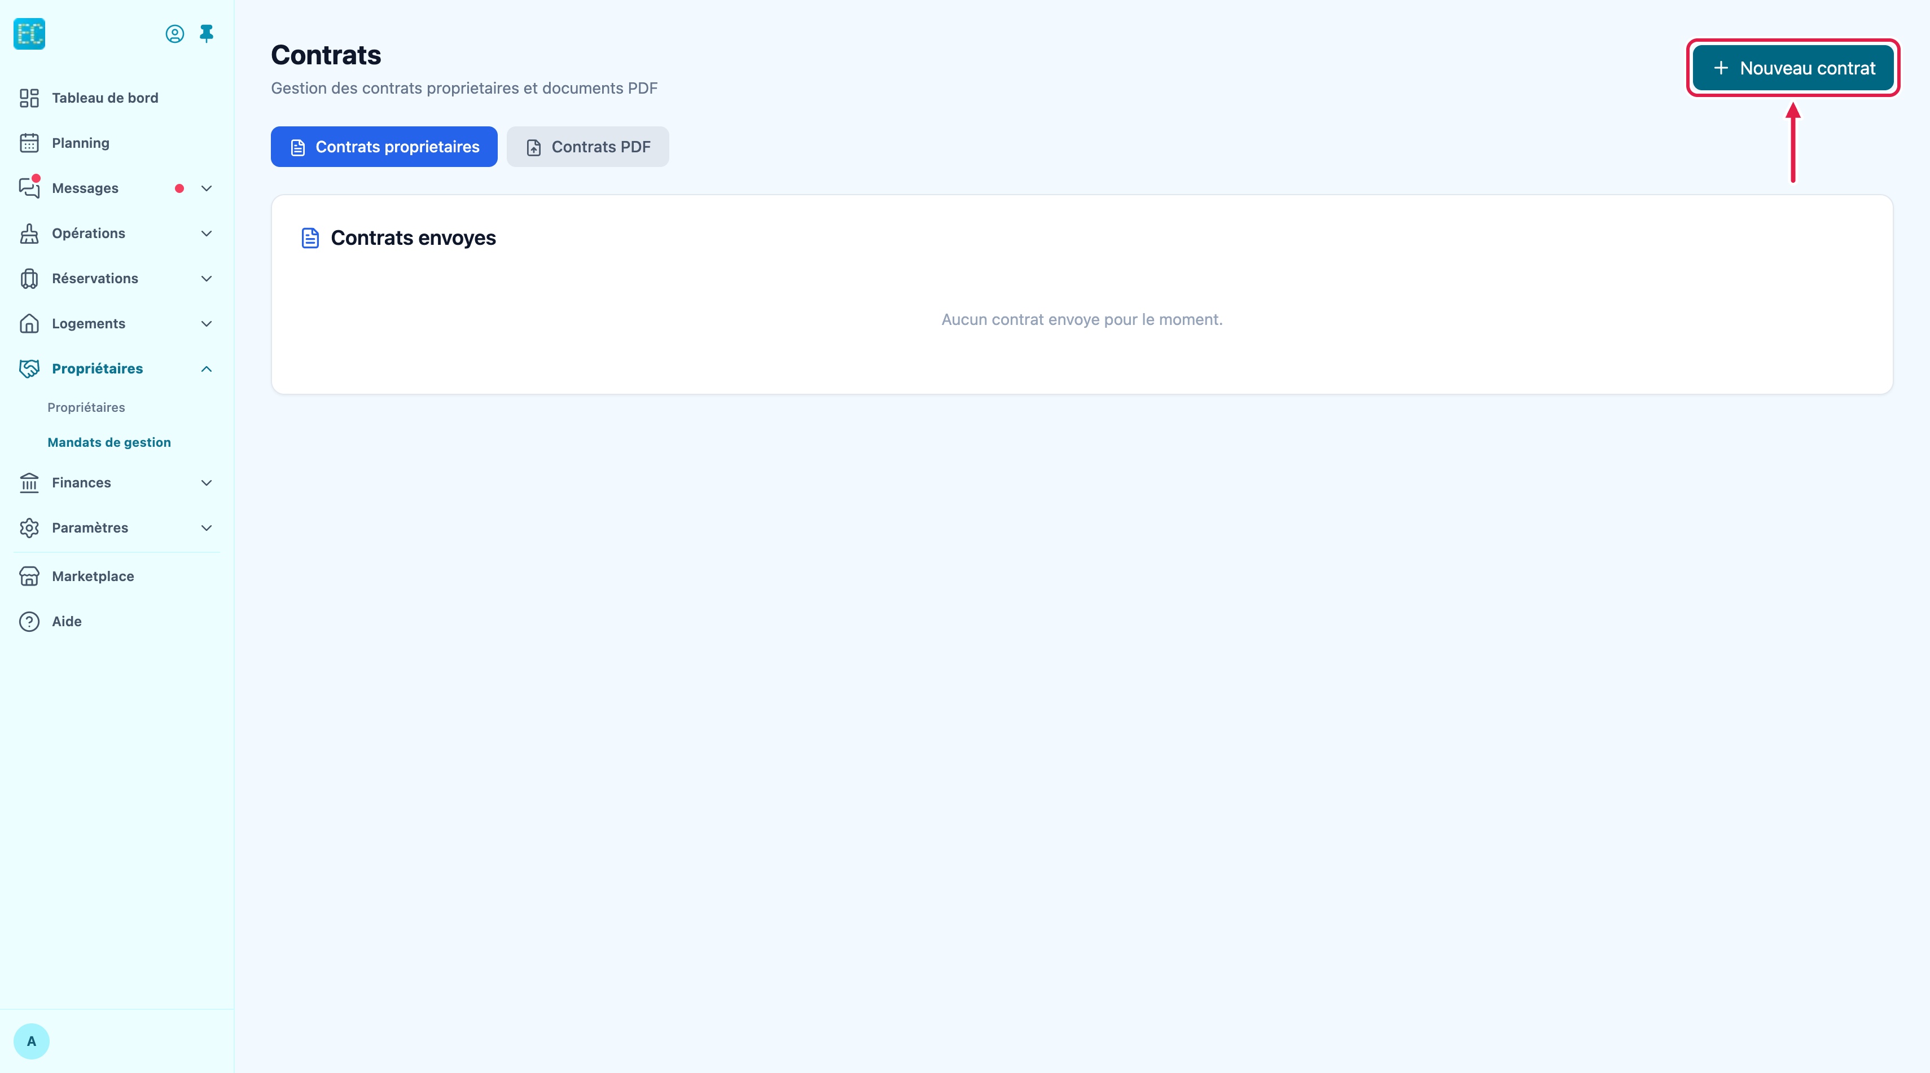Click 'Aucun contrat envoye pour le moment.' text
The image size is (1930, 1073).
1082,320
